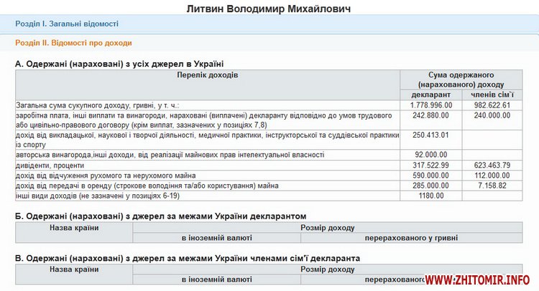
Task: Click the teaching income amount 250.413.01
Action: pos(430,135)
